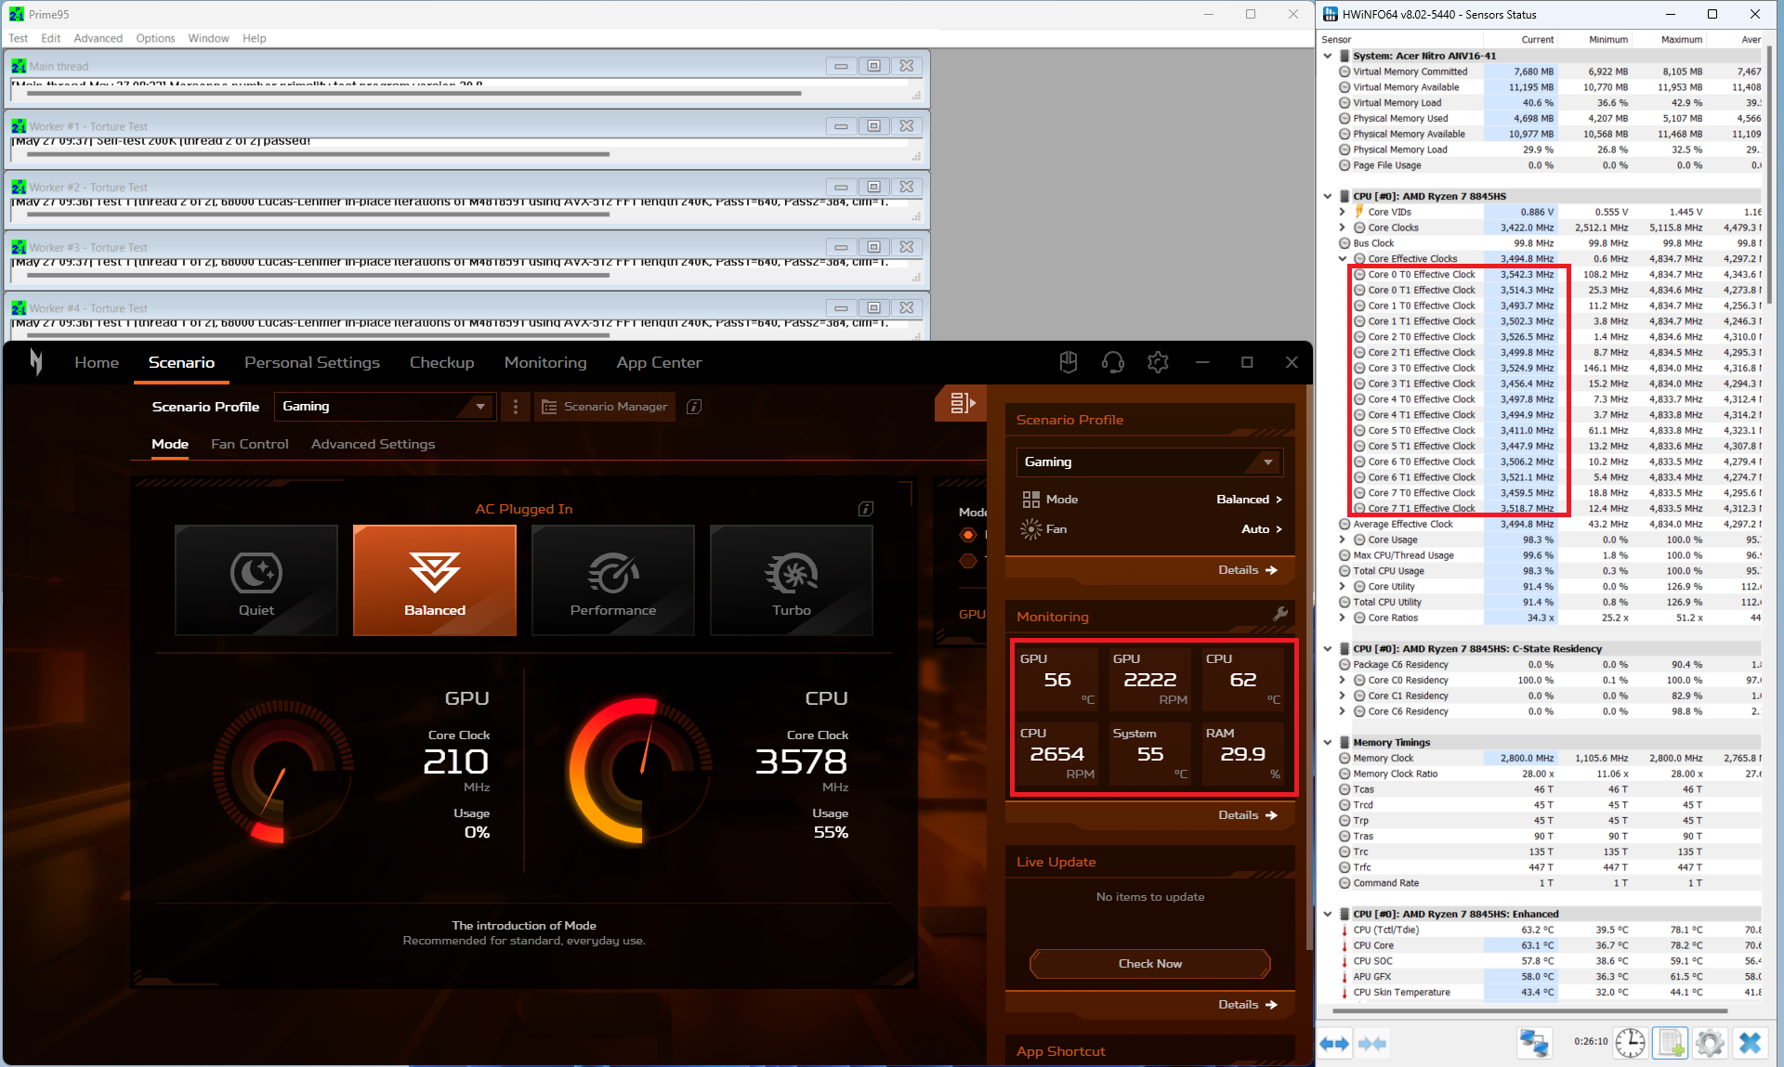Click the GPU 2222 RPM monitoring tile

(x=1150, y=681)
